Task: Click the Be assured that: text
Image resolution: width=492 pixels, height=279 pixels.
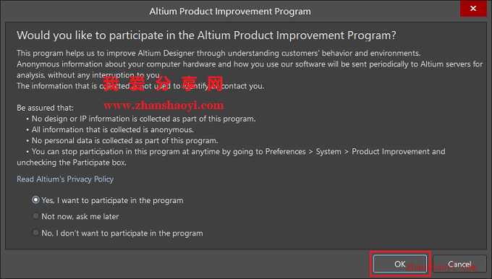Action: click(45, 108)
